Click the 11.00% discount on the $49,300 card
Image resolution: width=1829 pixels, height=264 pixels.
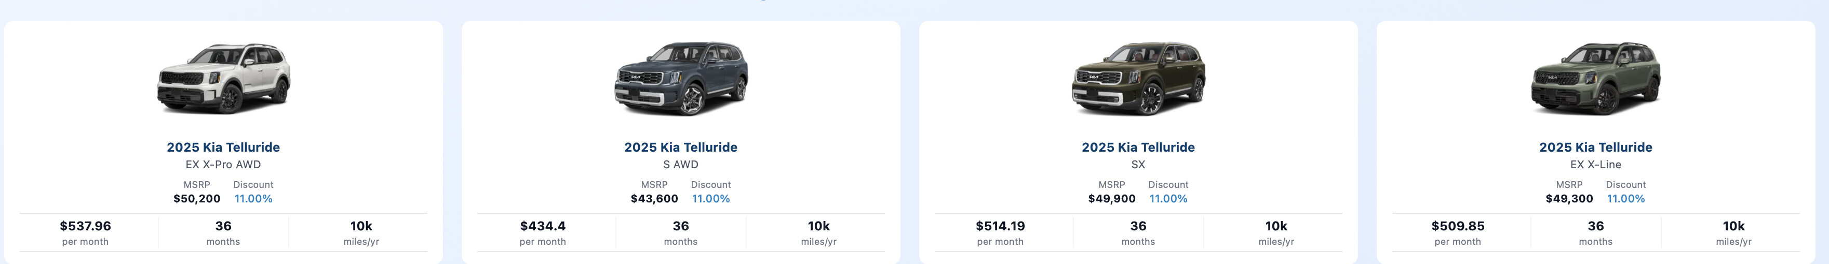[x=1626, y=199]
